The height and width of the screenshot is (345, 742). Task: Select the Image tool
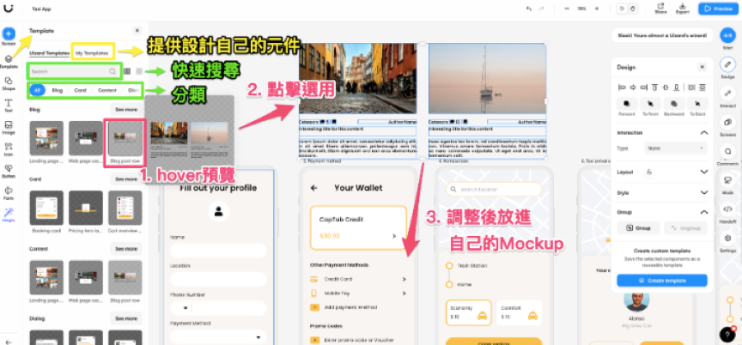9,128
